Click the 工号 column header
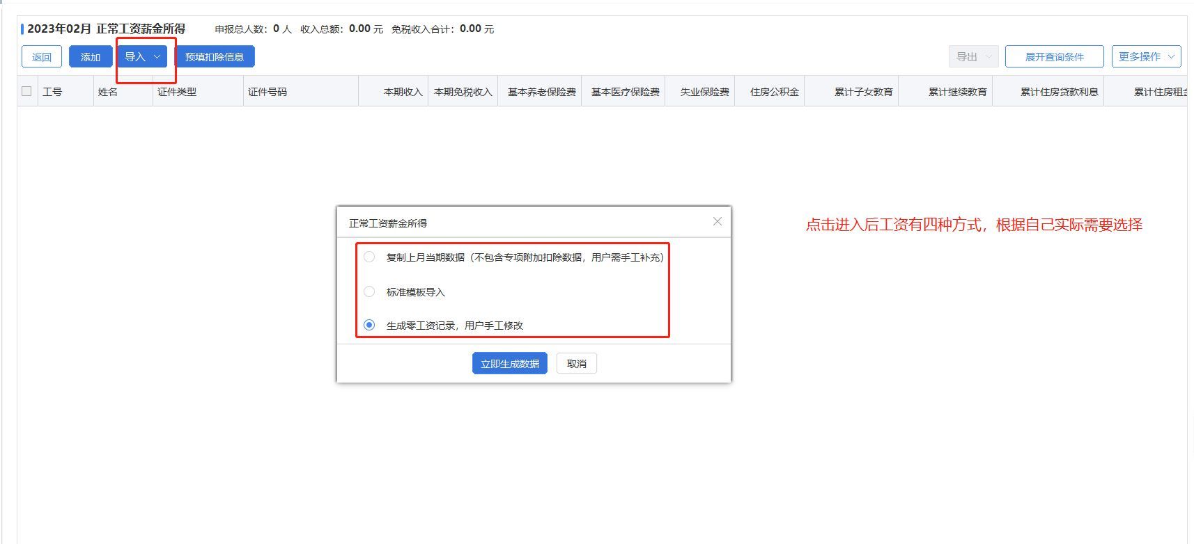 pos(52,92)
